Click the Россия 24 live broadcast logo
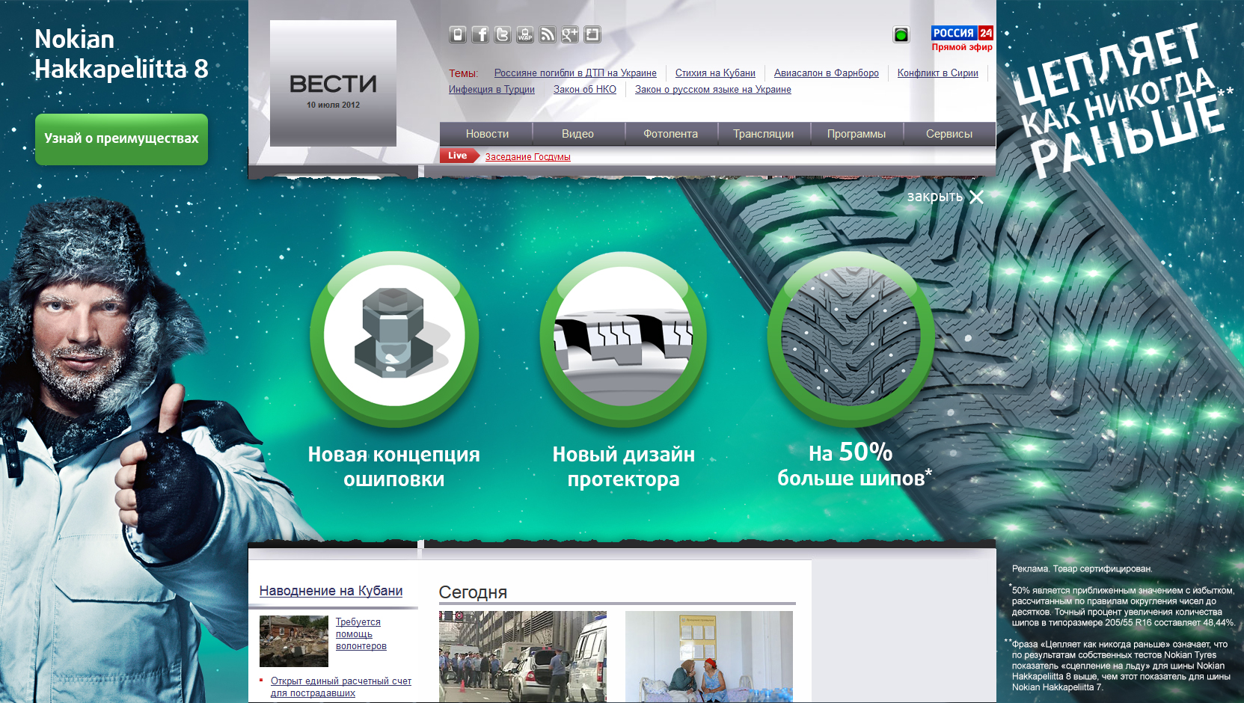The image size is (1244, 703). [962, 39]
